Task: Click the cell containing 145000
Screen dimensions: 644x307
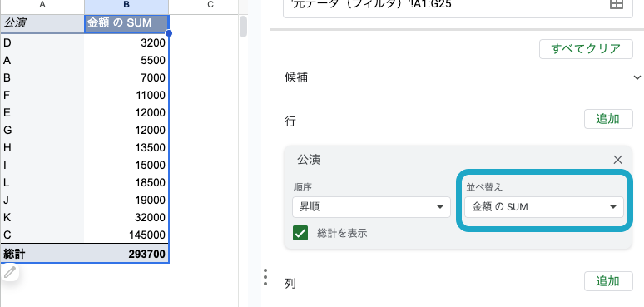Action: click(x=126, y=235)
